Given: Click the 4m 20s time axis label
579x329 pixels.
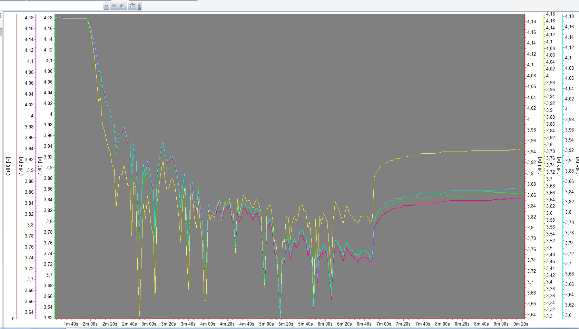Looking at the screenshot, I should pos(227,324).
